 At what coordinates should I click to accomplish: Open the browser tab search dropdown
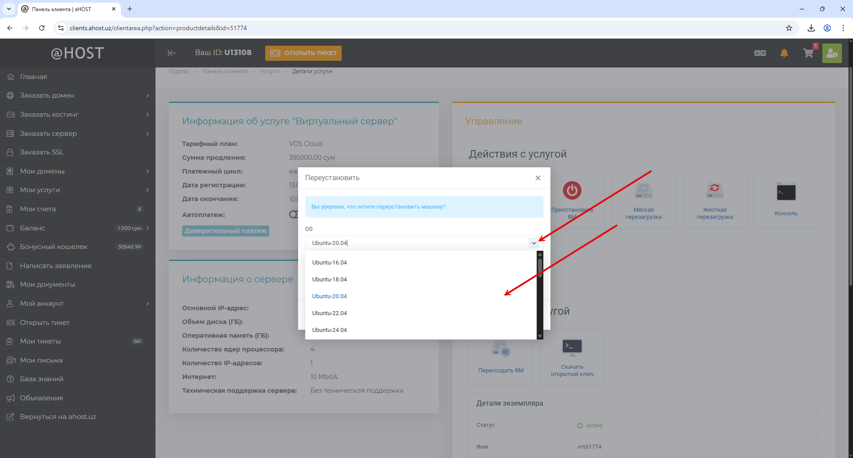pos(9,9)
